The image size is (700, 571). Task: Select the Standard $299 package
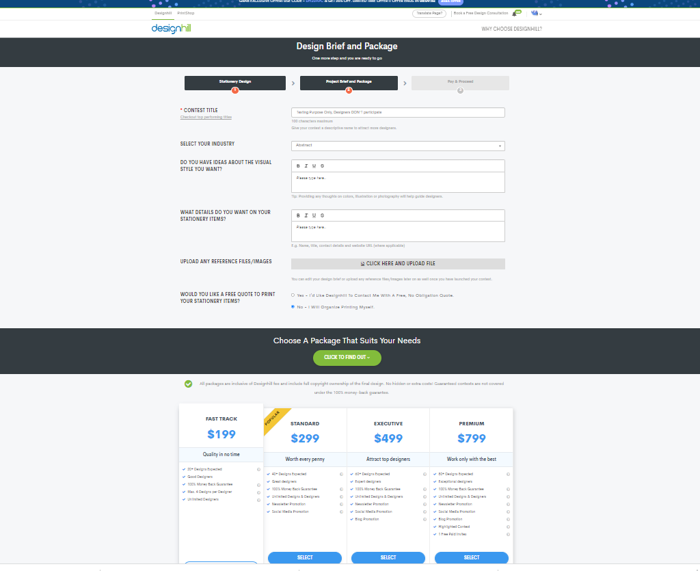click(x=305, y=557)
